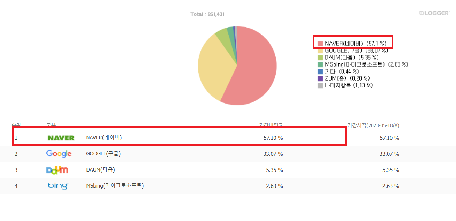Click GOOGLE(구글) name in the table
The image size is (456, 221).
pyautogui.click(x=104, y=154)
